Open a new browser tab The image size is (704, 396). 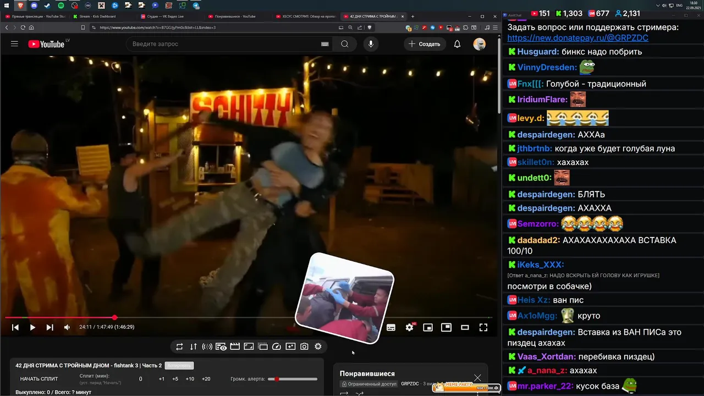413,16
